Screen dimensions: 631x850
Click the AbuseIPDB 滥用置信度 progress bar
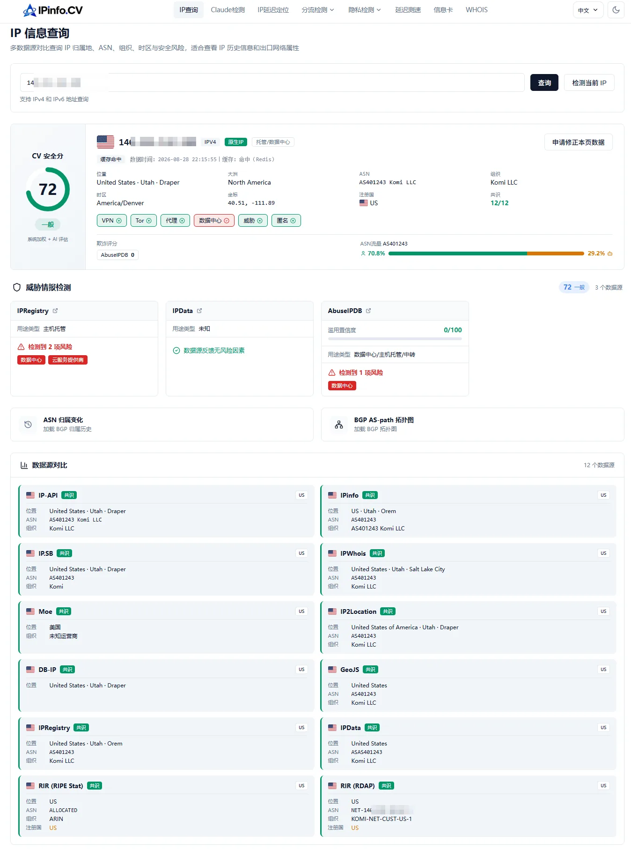coord(395,338)
